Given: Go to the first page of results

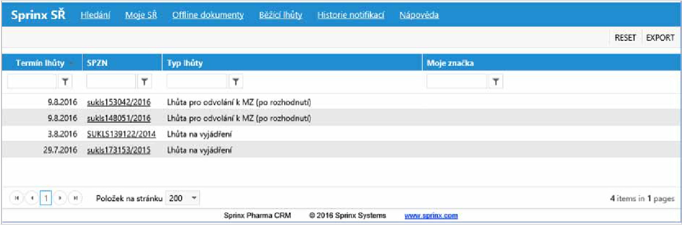Looking at the screenshot, I should coord(17,198).
